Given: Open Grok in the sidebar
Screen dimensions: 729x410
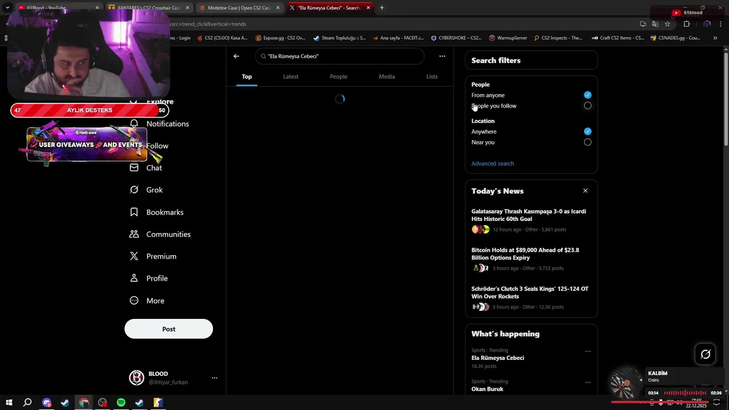Looking at the screenshot, I should (x=146, y=190).
